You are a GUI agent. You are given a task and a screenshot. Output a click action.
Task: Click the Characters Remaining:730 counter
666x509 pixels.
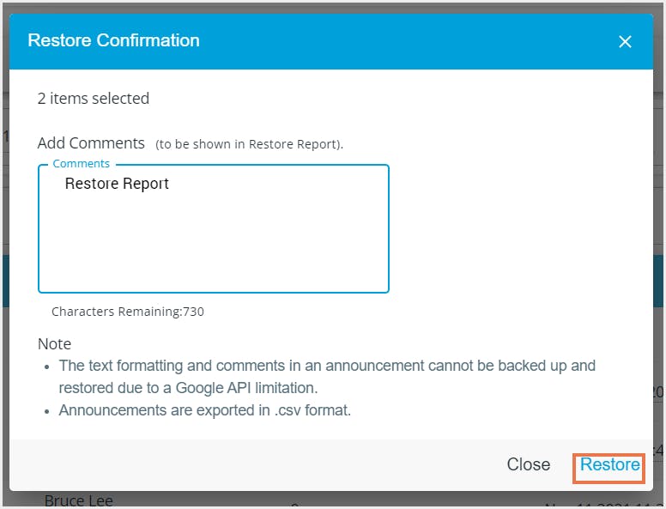(x=128, y=312)
